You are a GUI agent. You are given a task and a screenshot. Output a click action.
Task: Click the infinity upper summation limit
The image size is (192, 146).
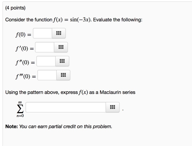coord(20,102)
